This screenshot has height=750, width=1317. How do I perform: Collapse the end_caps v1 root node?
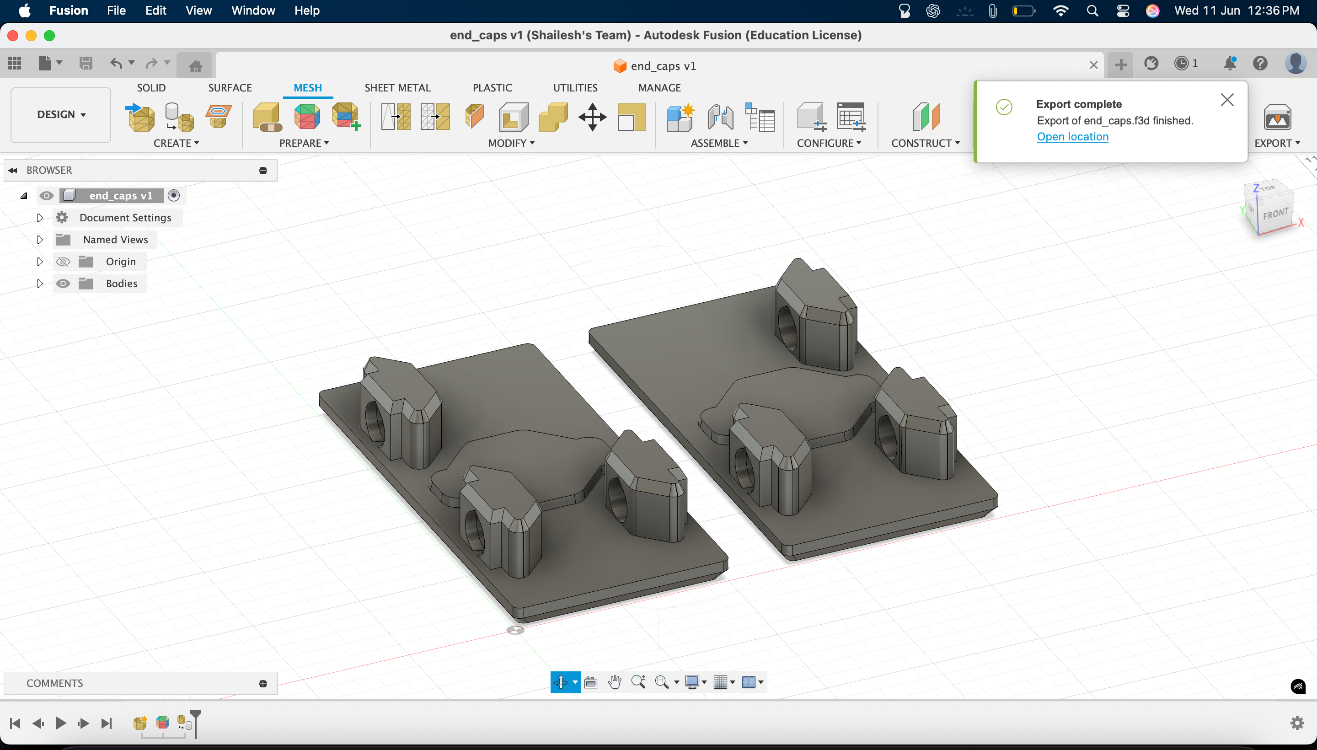pos(24,196)
